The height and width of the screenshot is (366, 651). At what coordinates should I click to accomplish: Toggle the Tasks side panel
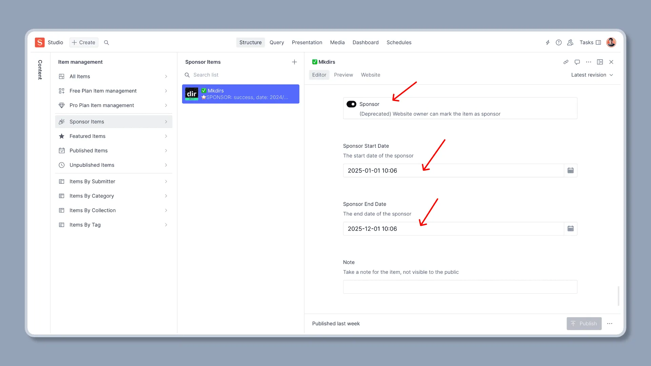click(590, 42)
